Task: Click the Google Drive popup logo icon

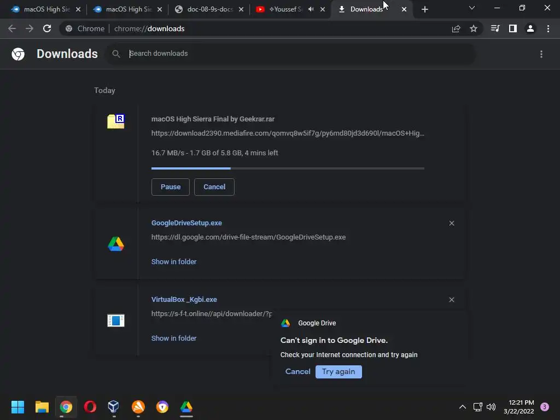Action: pyautogui.click(x=285, y=323)
